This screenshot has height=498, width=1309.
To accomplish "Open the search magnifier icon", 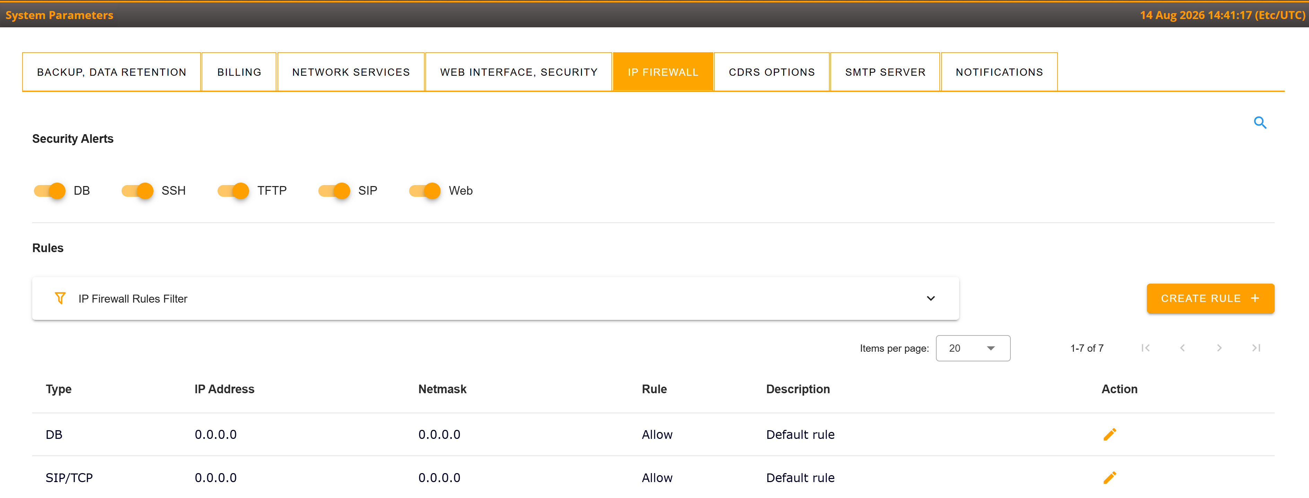I will point(1260,123).
